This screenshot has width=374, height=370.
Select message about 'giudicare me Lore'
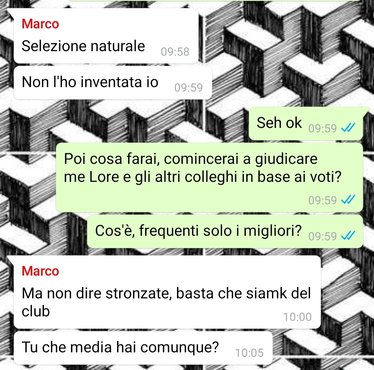coord(210,177)
